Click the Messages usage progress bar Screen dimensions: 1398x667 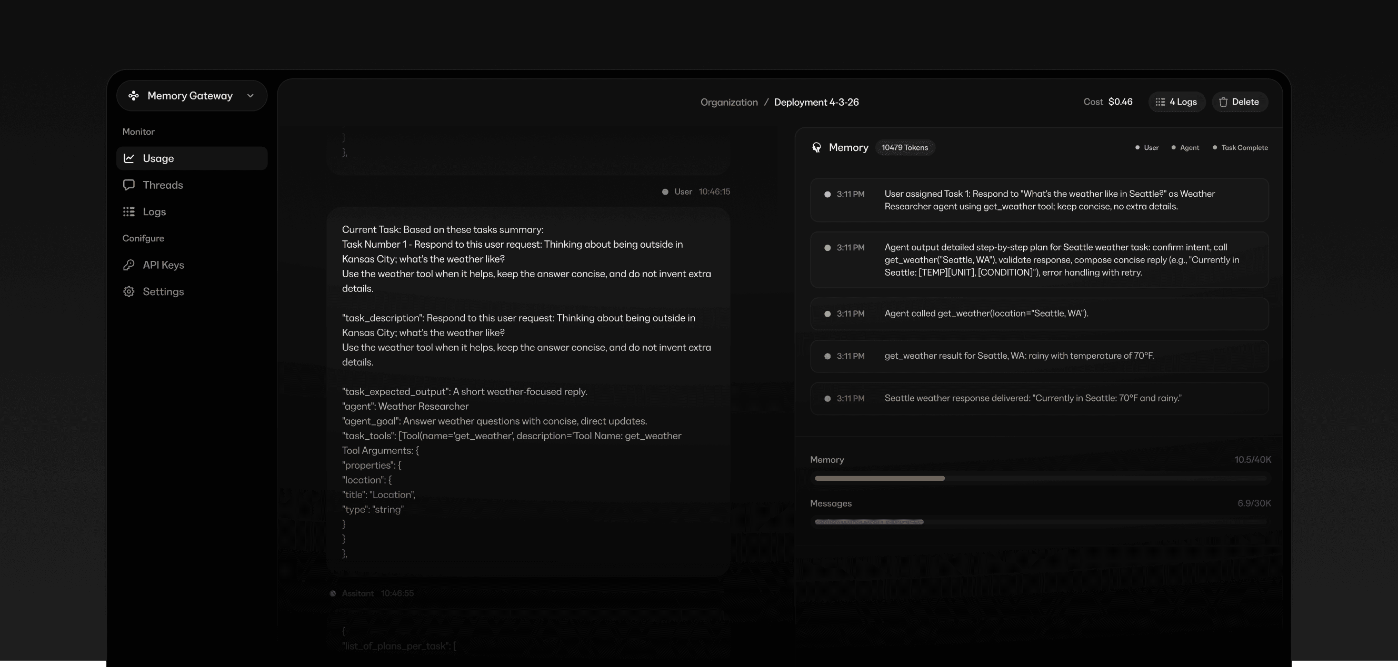(x=1040, y=522)
